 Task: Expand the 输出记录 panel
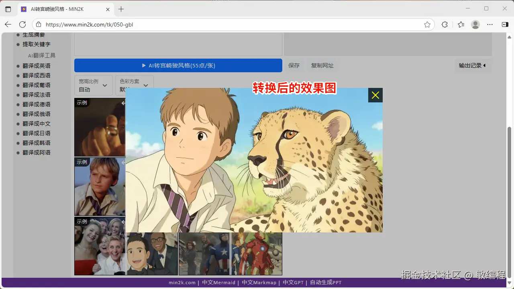pos(473,65)
